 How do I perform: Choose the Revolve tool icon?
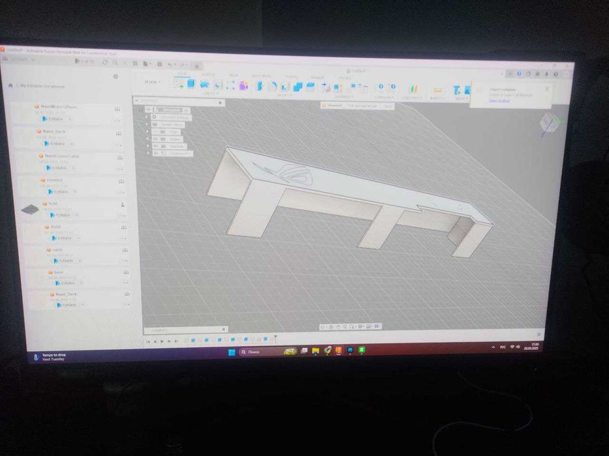(x=204, y=85)
